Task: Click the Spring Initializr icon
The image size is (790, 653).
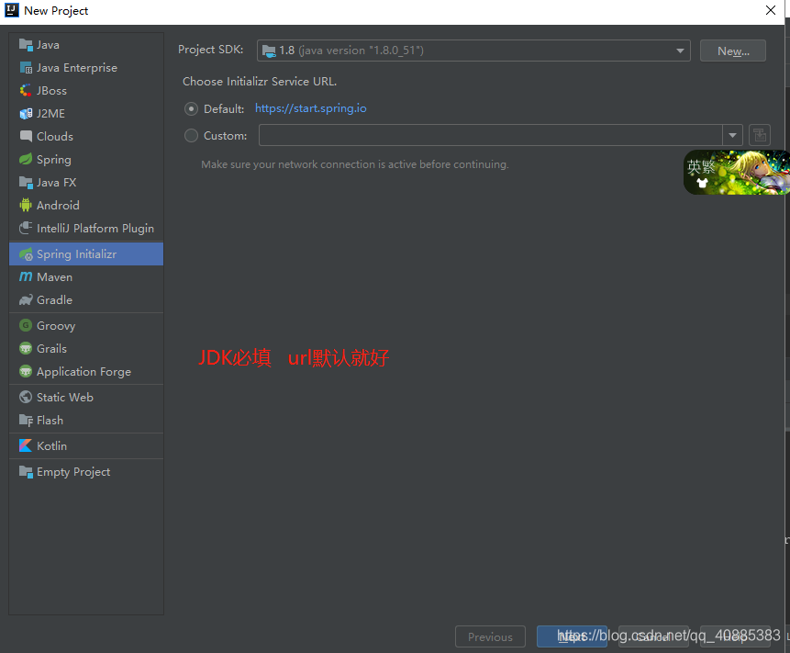Action: [26, 254]
